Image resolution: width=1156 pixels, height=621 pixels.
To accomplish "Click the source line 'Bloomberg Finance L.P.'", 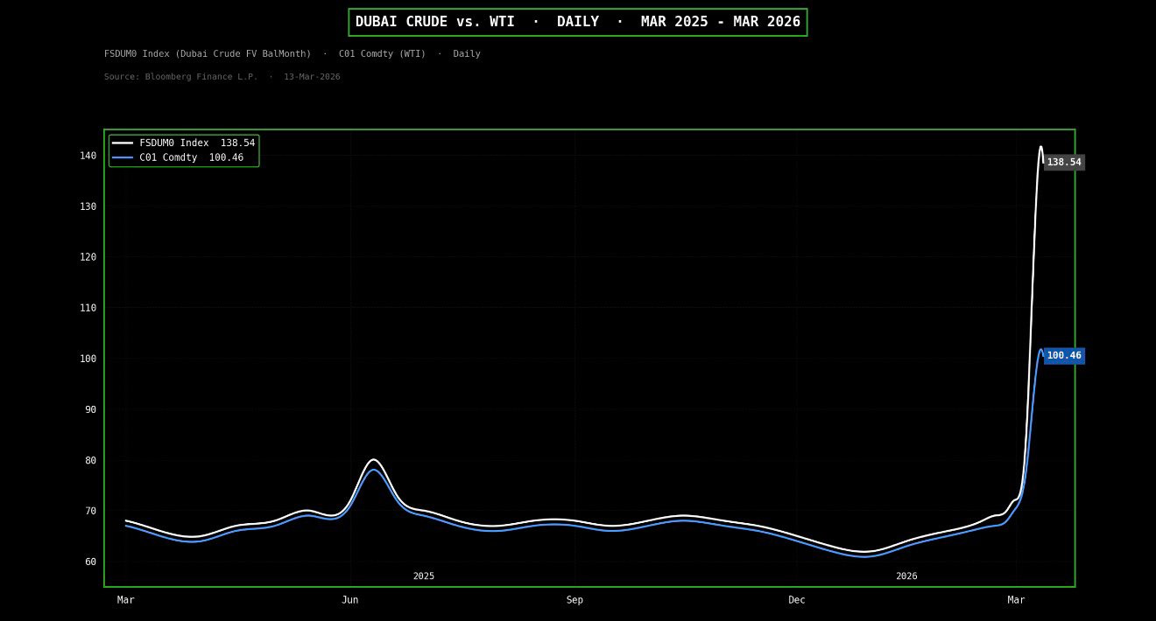I will 201,77.
